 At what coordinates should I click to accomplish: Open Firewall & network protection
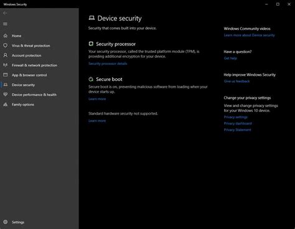pyautogui.click(x=34, y=65)
